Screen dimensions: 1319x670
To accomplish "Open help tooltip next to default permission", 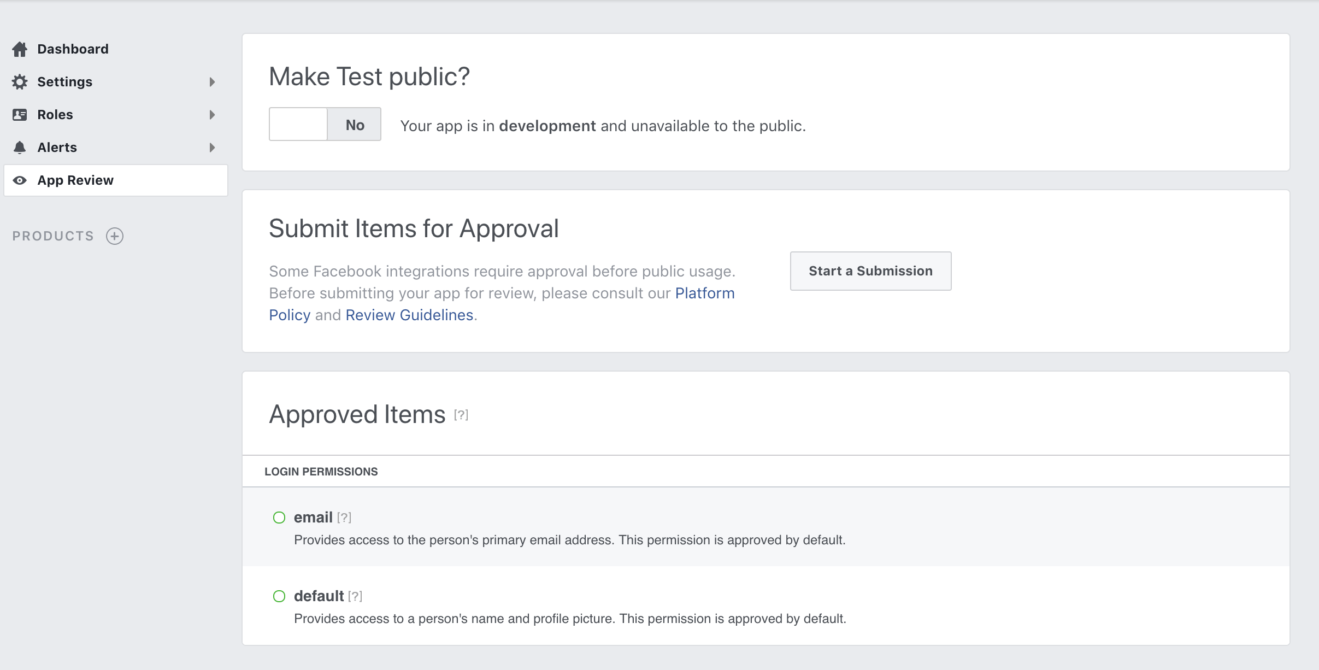I will tap(355, 596).
